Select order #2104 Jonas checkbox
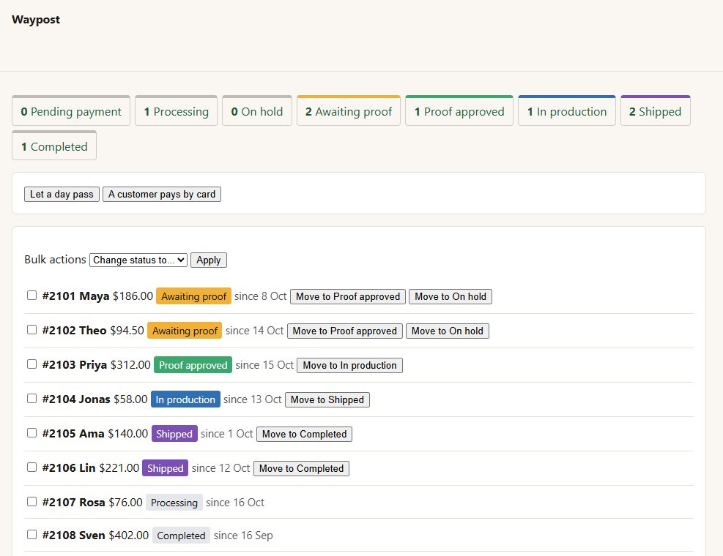Image resolution: width=723 pixels, height=556 pixels. 31,399
